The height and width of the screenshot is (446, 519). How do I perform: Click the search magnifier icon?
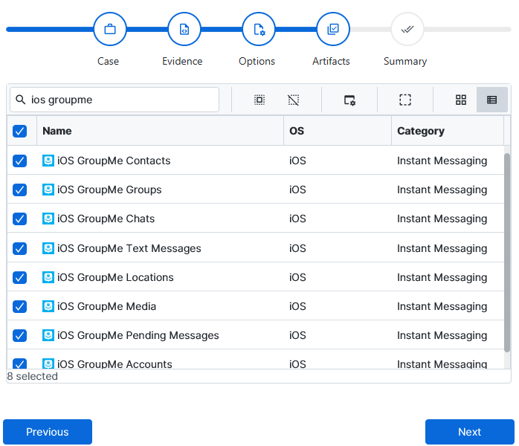[21, 100]
